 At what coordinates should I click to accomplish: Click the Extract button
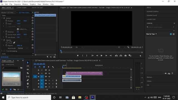[x=121, y=56]
